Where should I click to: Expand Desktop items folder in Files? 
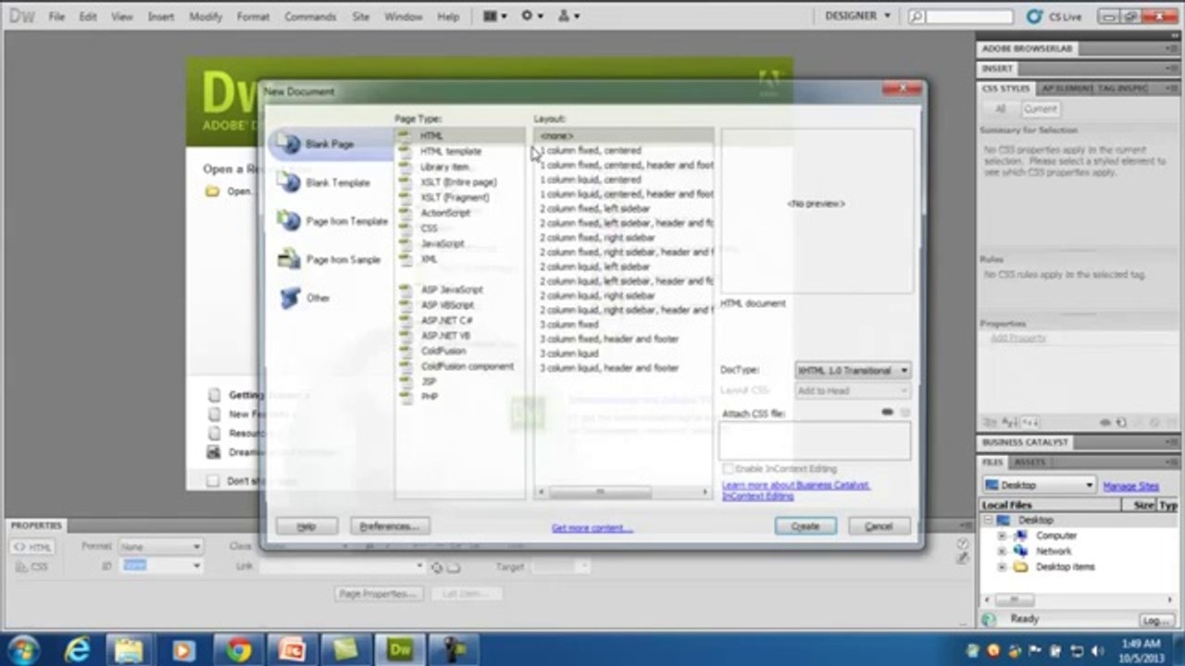[x=1001, y=567]
